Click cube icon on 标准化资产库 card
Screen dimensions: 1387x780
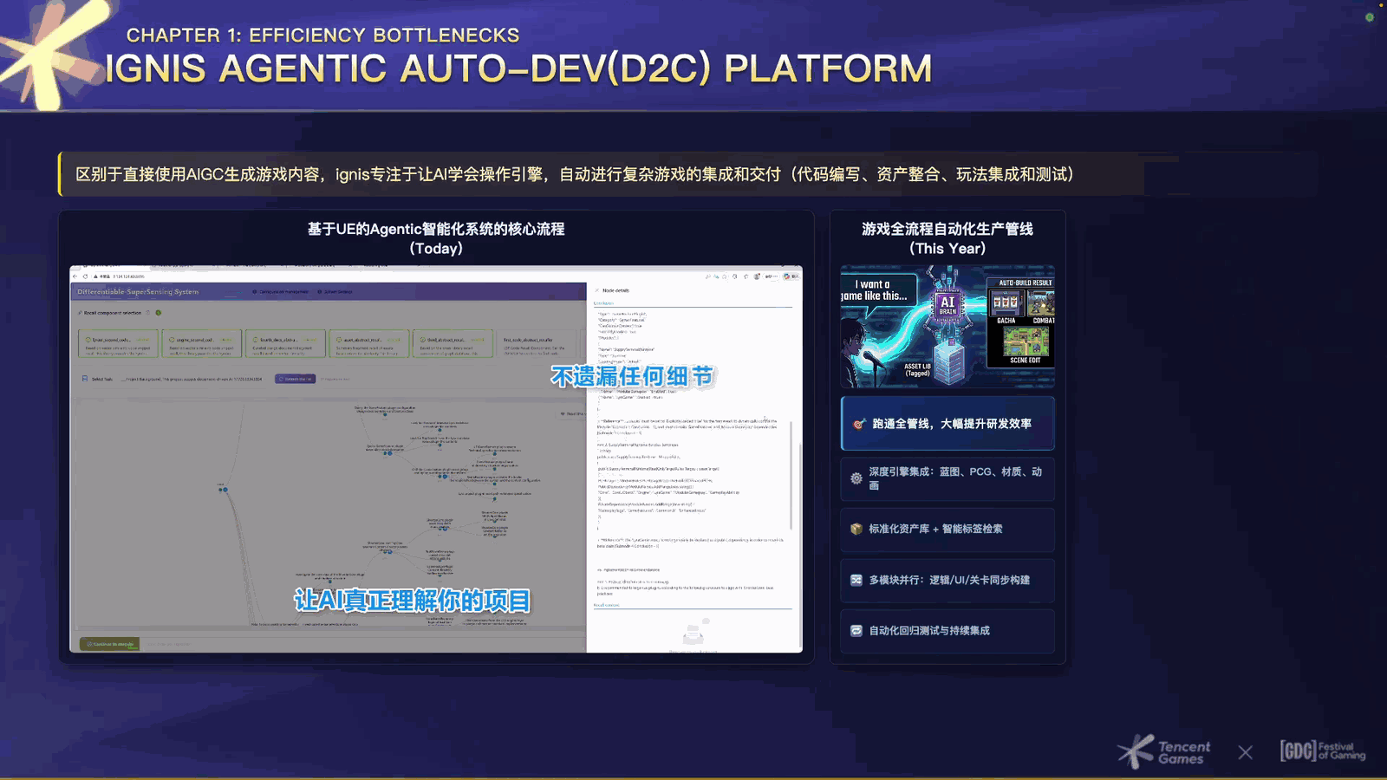click(856, 529)
